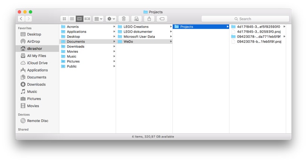Switch to Cover Flow view
307x162 pixels.
coord(87,19)
